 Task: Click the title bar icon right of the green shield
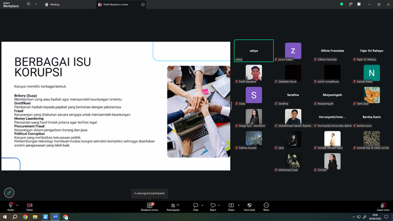351,4
